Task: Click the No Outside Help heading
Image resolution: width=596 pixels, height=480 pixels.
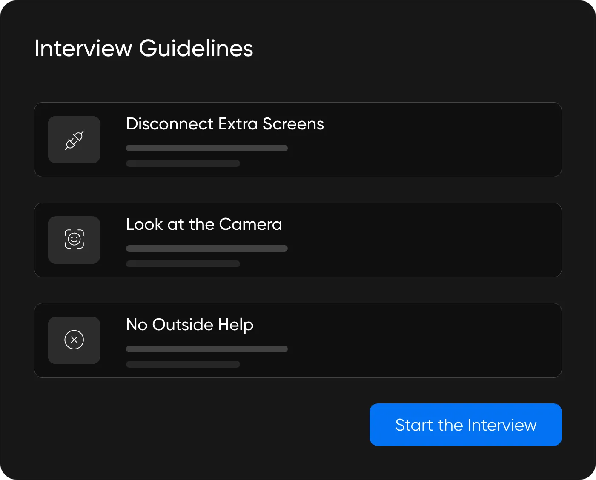Action: [x=190, y=325]
